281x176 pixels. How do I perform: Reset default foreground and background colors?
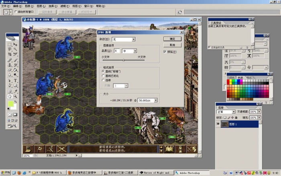point(8,109)
